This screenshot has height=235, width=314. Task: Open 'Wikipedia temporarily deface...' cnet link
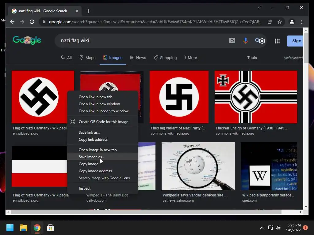tap(268, 195)
